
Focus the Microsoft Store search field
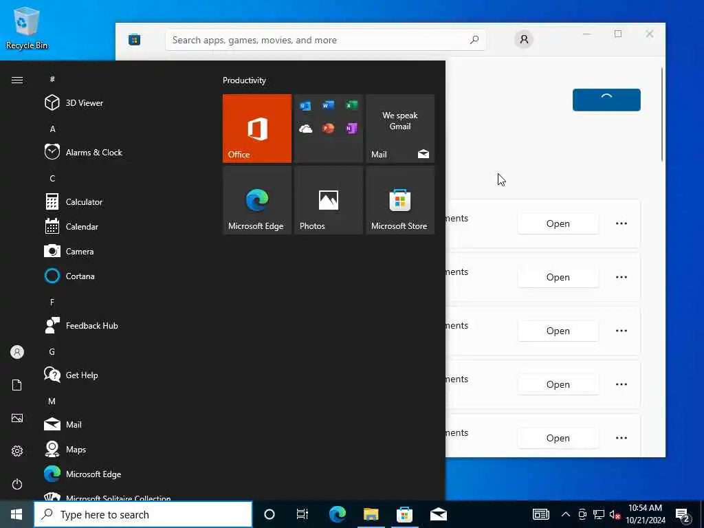pyautogui.click(x=325, y=40)
